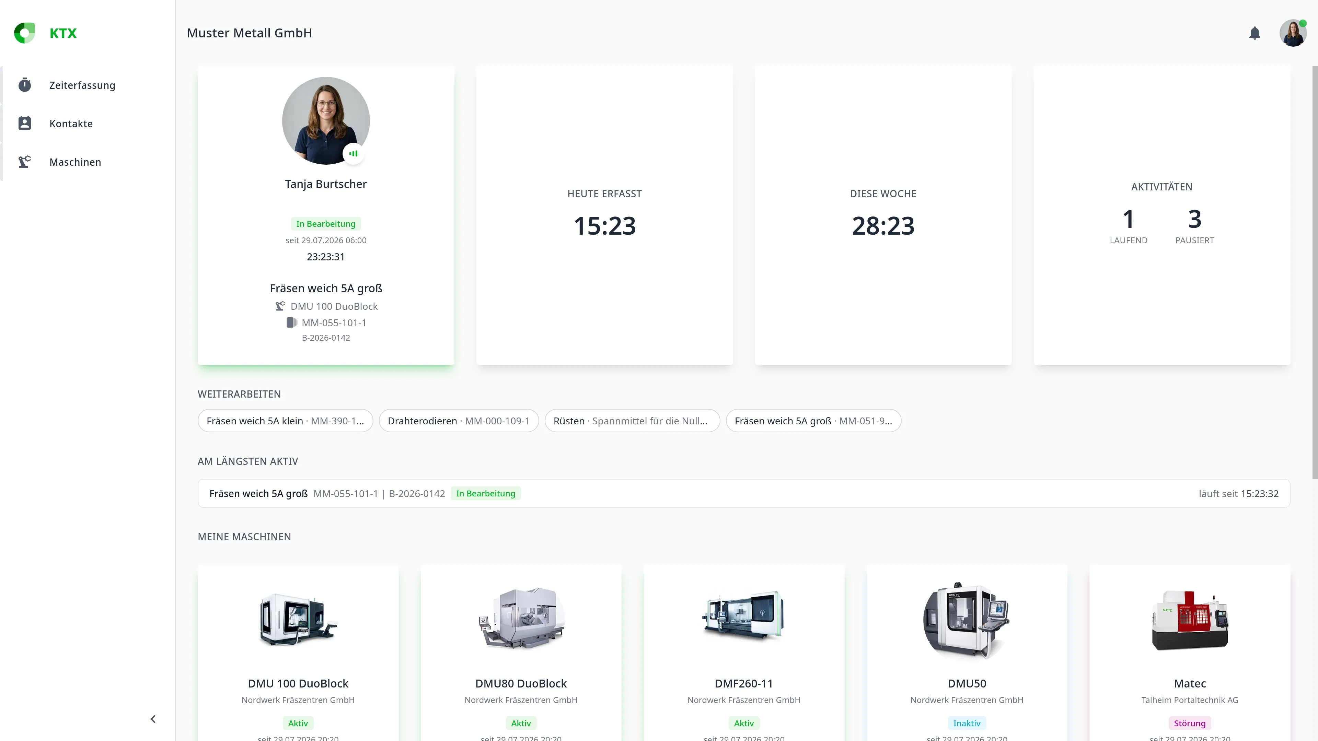Click the machine icon beside DMU 100 DuoBlock
This screenshot has width=1318, height=741.
pos(280,306)
